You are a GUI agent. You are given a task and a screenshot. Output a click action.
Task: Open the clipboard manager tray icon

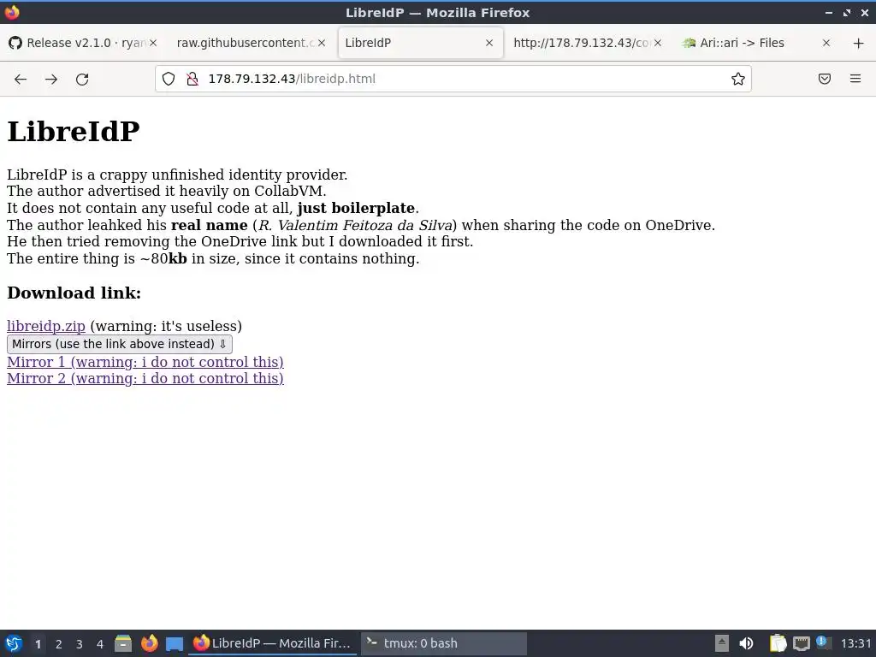778,643
